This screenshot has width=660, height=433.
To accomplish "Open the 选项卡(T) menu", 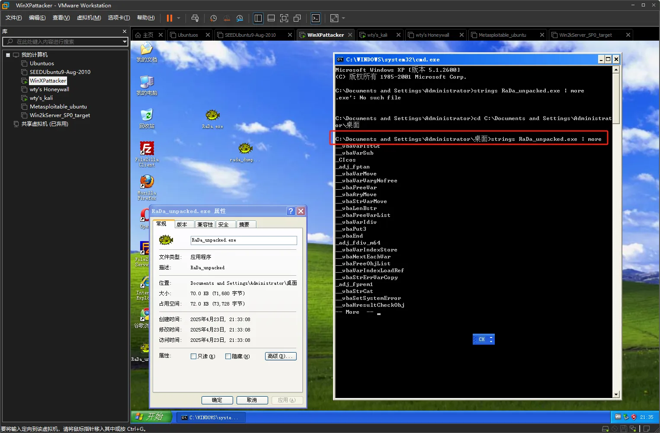I will (x=119, y=18).
